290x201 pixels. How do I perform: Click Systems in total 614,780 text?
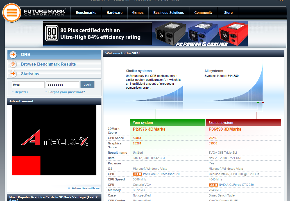221,76
